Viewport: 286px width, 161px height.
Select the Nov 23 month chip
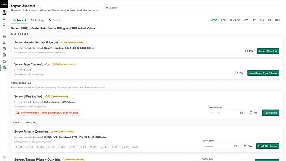(x=30, y=147)
